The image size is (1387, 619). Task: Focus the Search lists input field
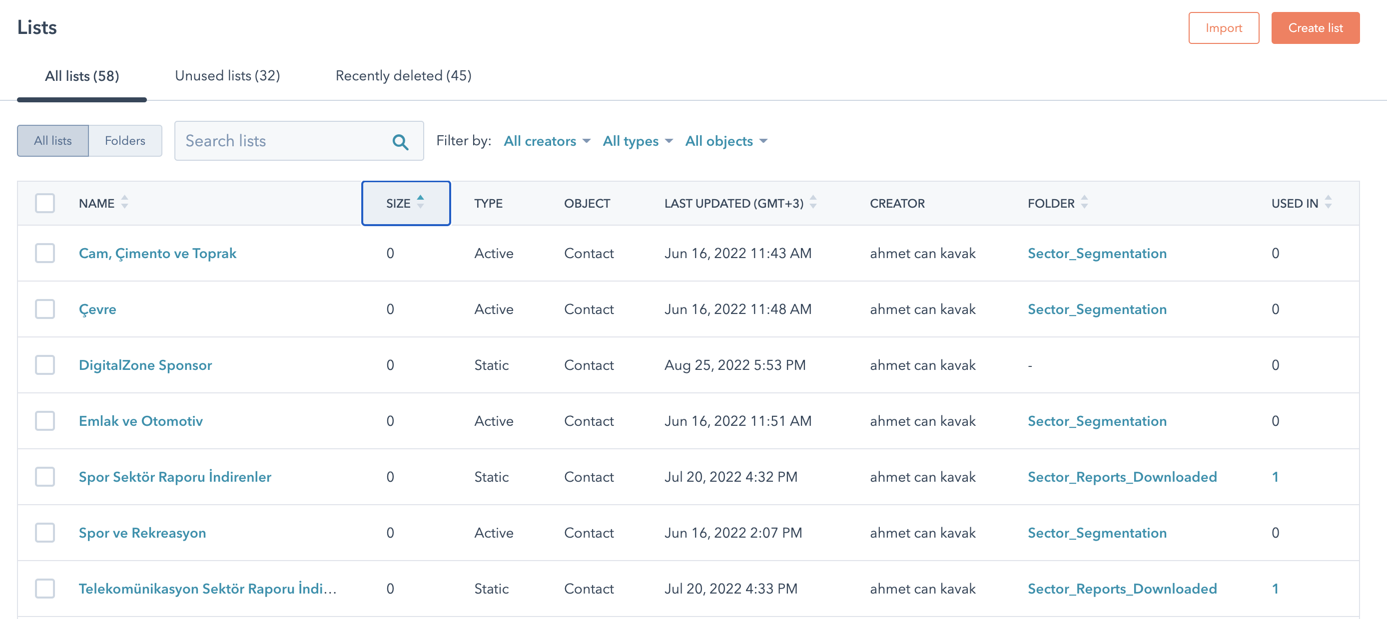[299, 141]
